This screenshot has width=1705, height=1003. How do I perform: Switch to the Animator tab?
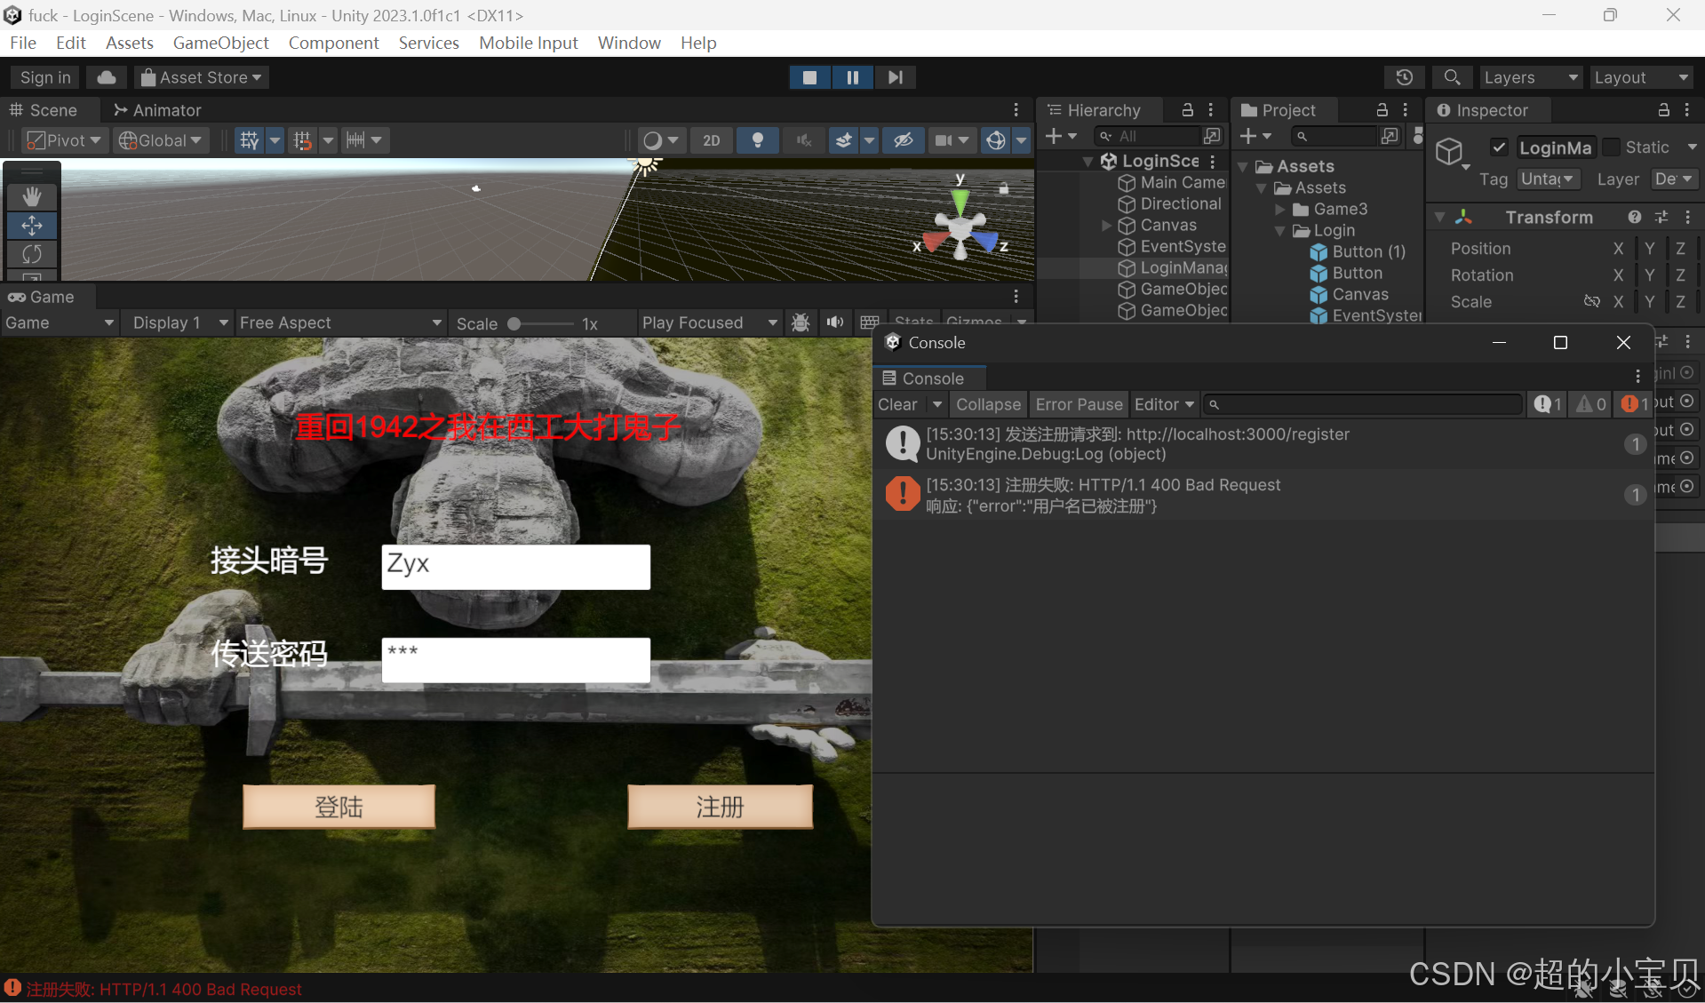[157, 110]
